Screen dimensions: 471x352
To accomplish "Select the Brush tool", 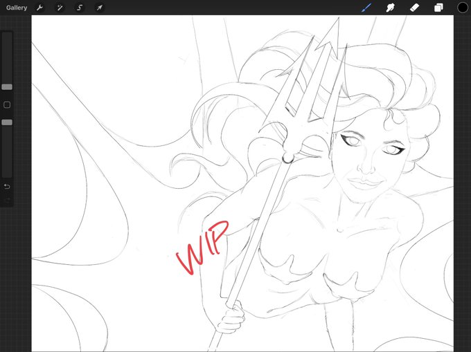I will (366, 8).
